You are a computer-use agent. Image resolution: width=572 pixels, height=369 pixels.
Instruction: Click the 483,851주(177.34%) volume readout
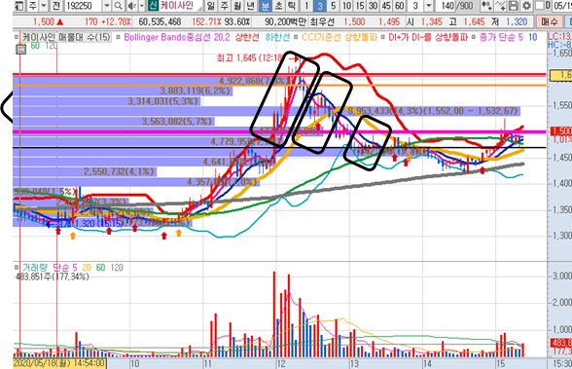pyautogui.click(x=53, y=277)
